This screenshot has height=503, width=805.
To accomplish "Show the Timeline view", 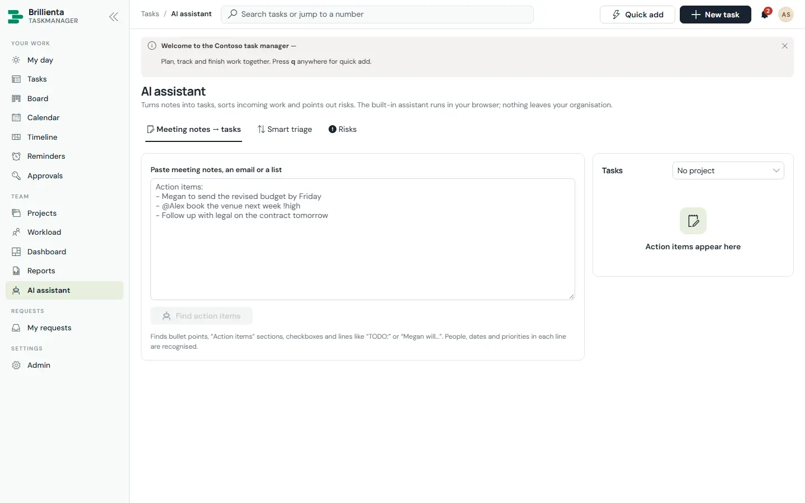I will coord(64,137).
